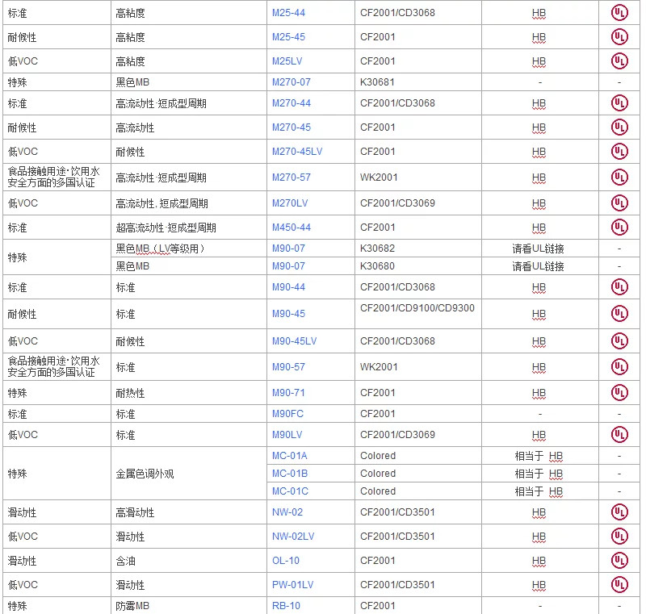
Task: Select the 超高流动性·短成型周期 cell
Action: 189,228
